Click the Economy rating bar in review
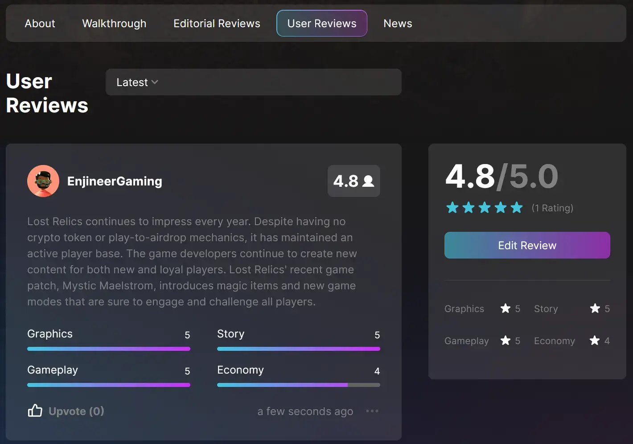Viewport: 633px width, 444px height. 299,385
